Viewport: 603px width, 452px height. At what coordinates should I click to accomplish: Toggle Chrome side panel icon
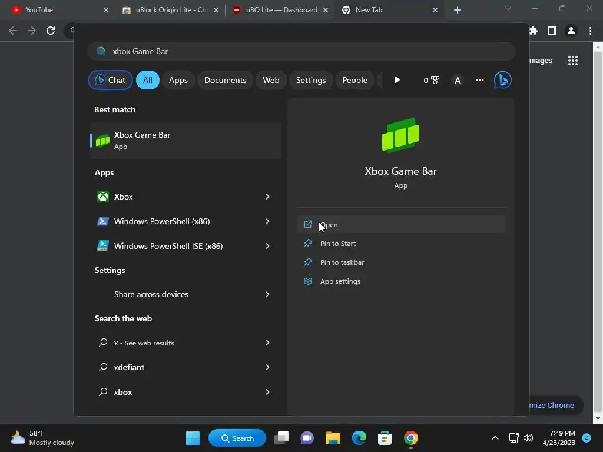pyautogui.click(x=552, y=31)
